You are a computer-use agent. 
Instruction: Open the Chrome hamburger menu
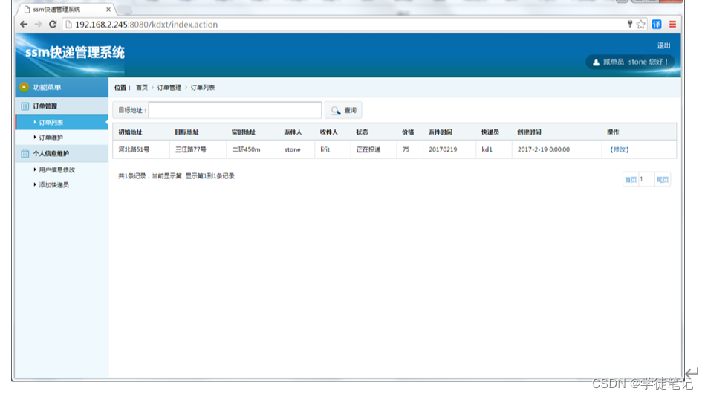coord(672,25)
